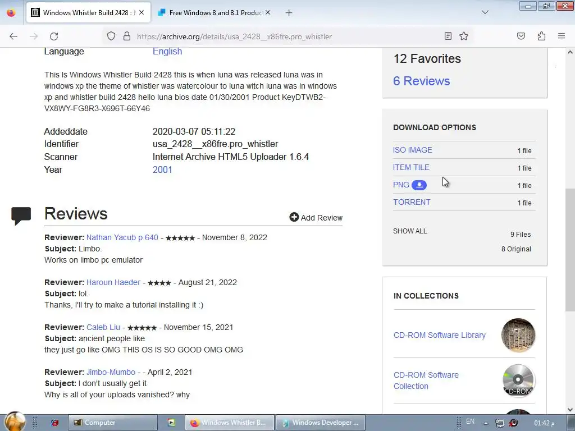
Task: Reload the current page
Action: pos(54,36)
